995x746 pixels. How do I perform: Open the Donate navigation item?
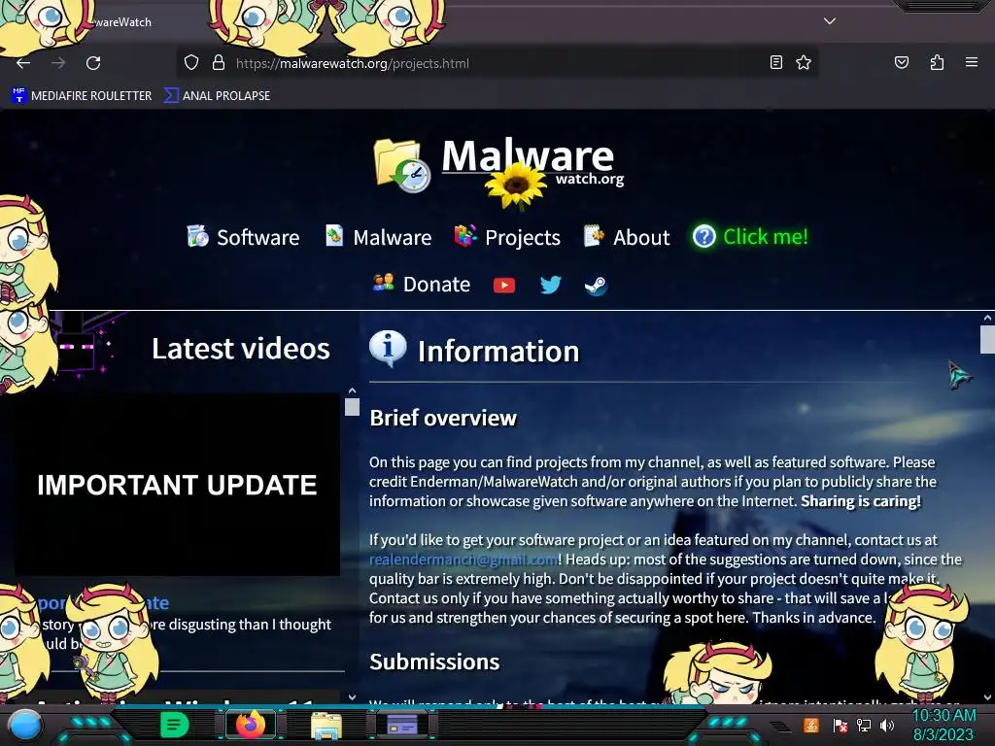click(x=422, y=284)
